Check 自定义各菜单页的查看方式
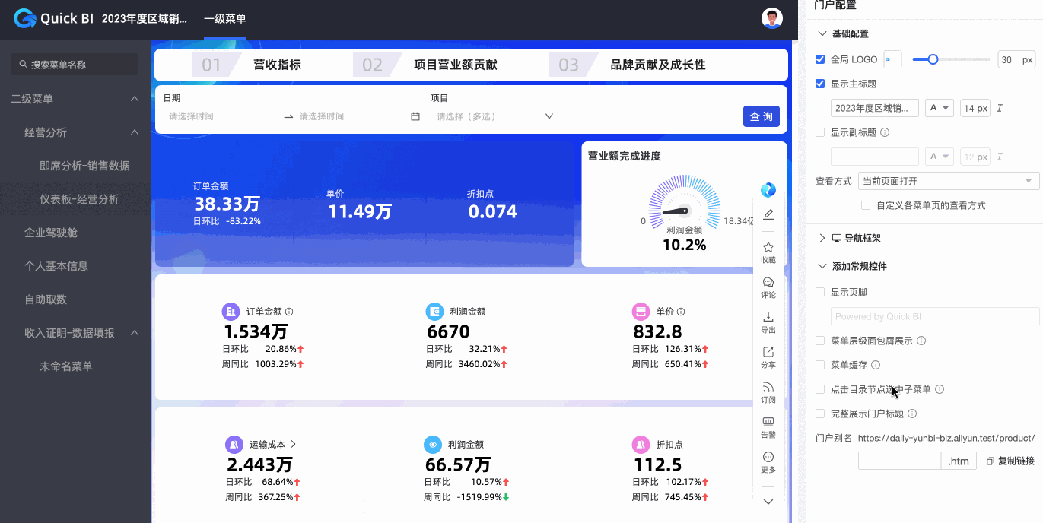Image resolution: width=1043 pixels, height=523 pixels. (x=866, y=205)
